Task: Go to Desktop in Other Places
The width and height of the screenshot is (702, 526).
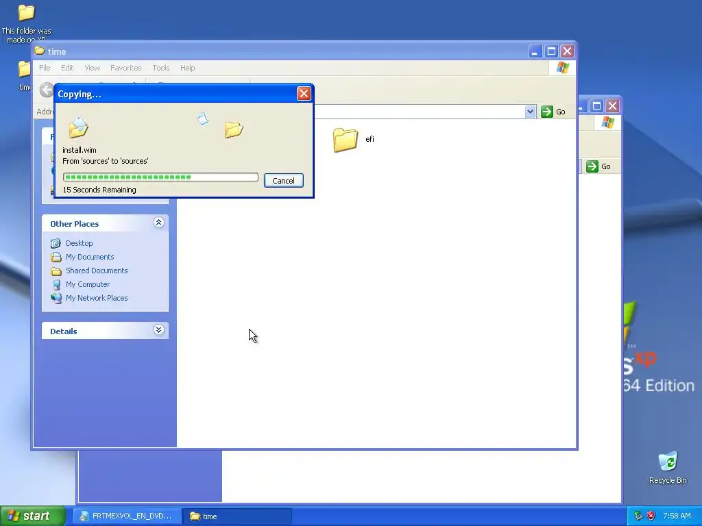Action: 80,243
